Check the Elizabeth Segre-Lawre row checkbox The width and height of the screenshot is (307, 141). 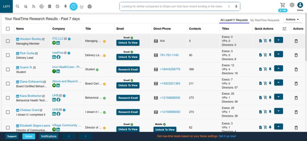tap(8, 128)
